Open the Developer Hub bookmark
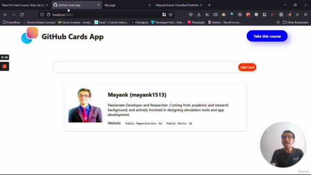The height and width of the screenshot is (175, 311). click(x=168, y=22)
